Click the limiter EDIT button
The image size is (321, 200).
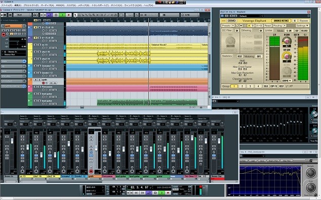click(297, 31)
